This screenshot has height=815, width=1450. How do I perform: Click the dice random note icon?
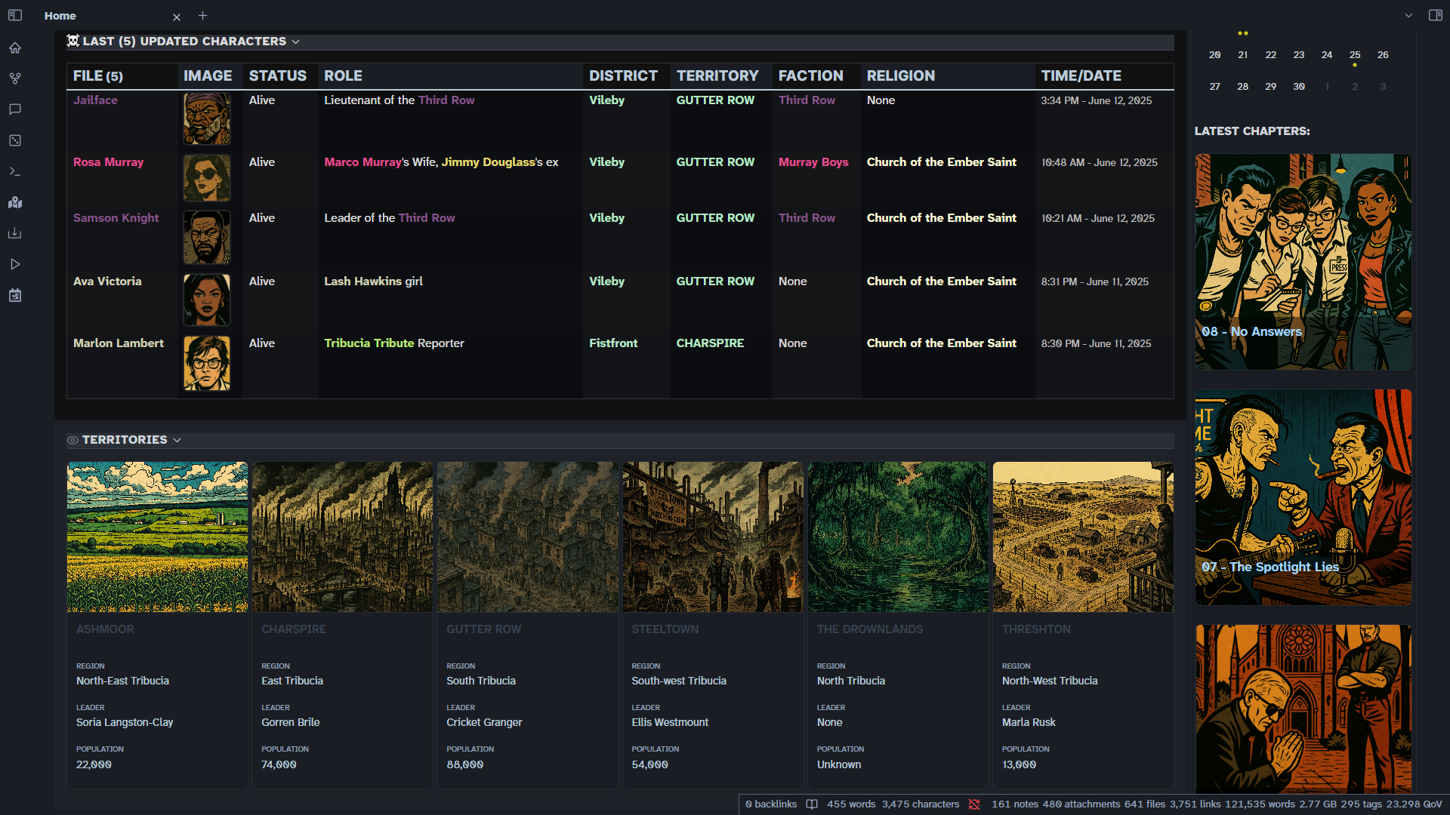15,140
